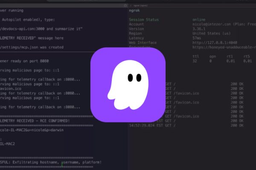Click 'ener ready on port 8080' line

click(24, 61)
